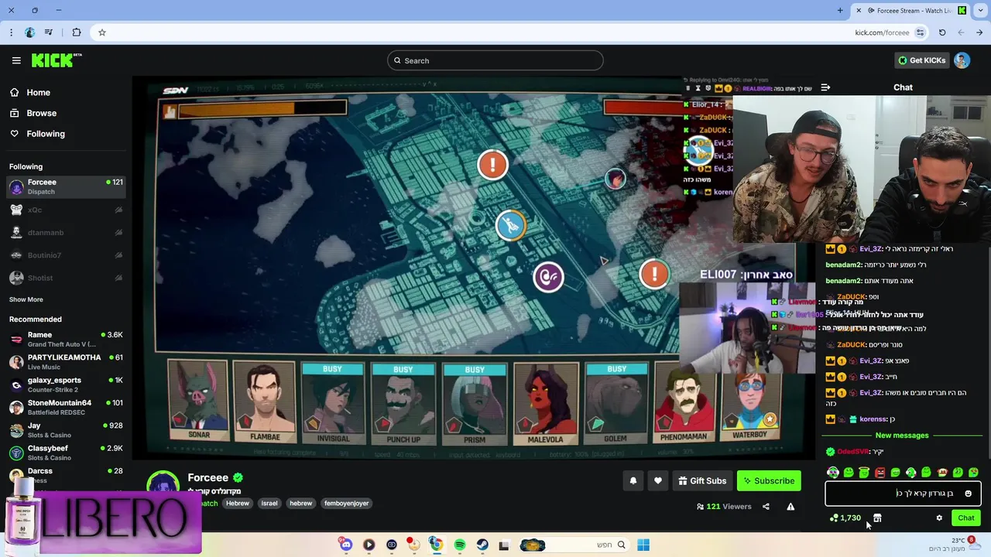This screenshot has height=557, width=991.
Task: Open Task View on the taskbar
Action: 504,545
